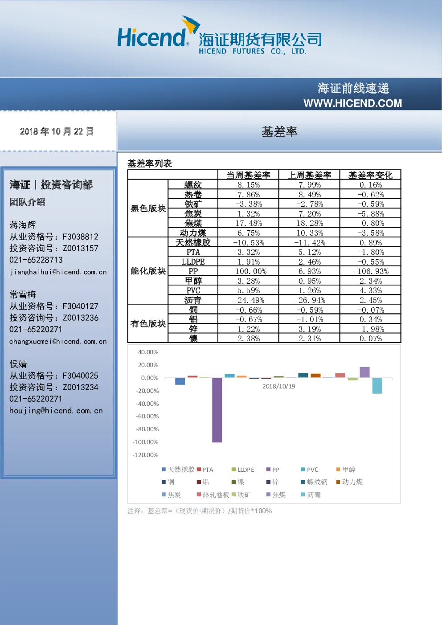Viewport: 442px width, 625px height.
Task: Click the 基差率 page title
Action: click(279, 132)
